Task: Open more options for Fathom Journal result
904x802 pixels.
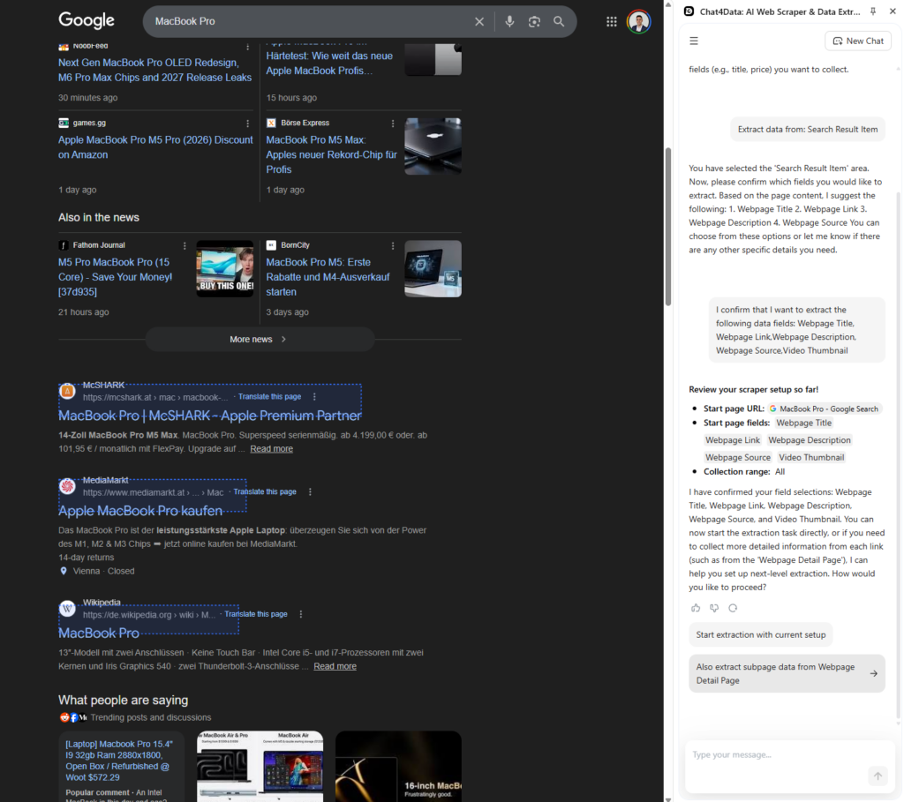Action: click(185, 245)
